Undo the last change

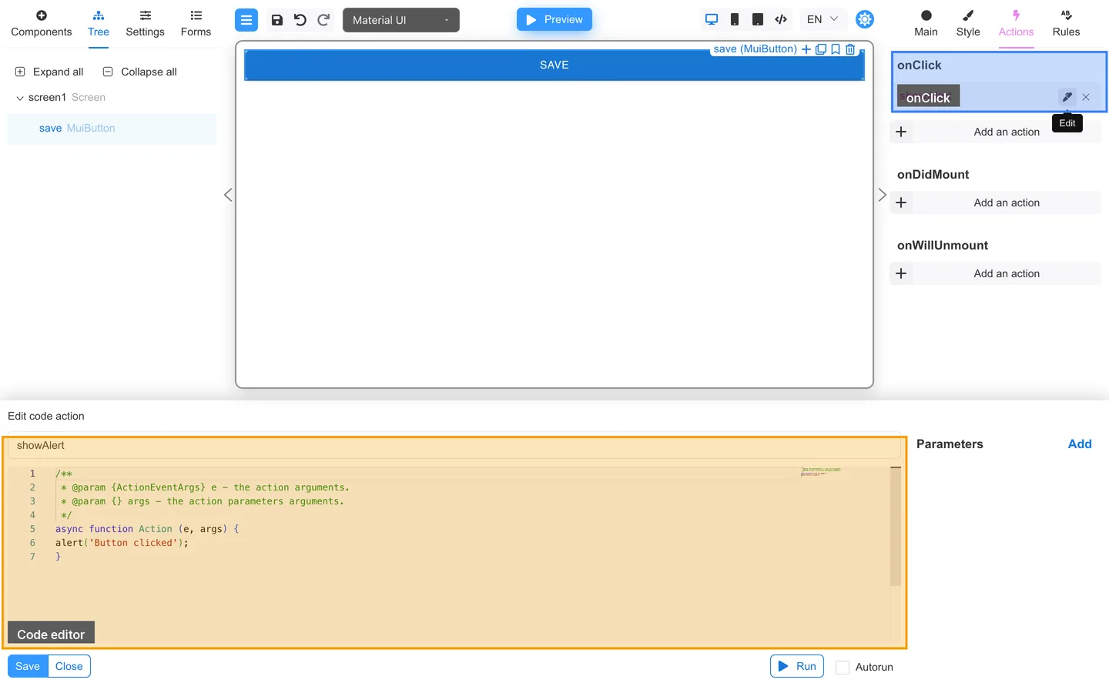coord(300,20)
